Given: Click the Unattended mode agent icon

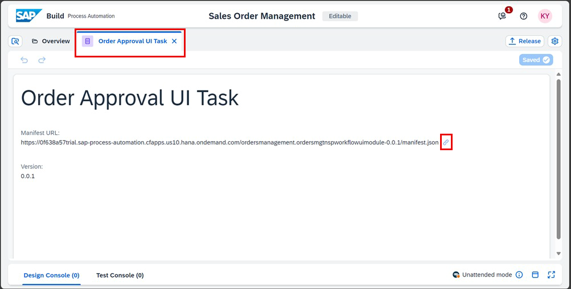Looking at the screenshot, I should (x=456, y=275).
